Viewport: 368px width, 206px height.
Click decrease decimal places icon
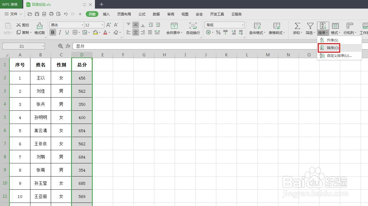tap(241, 32)
